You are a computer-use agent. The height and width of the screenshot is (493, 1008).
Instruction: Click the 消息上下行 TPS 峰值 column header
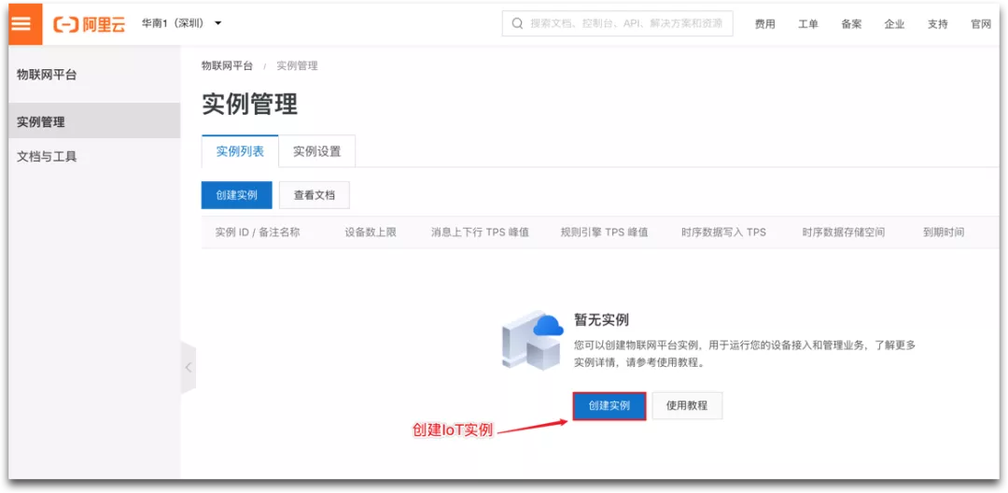(x=480, y=232)
